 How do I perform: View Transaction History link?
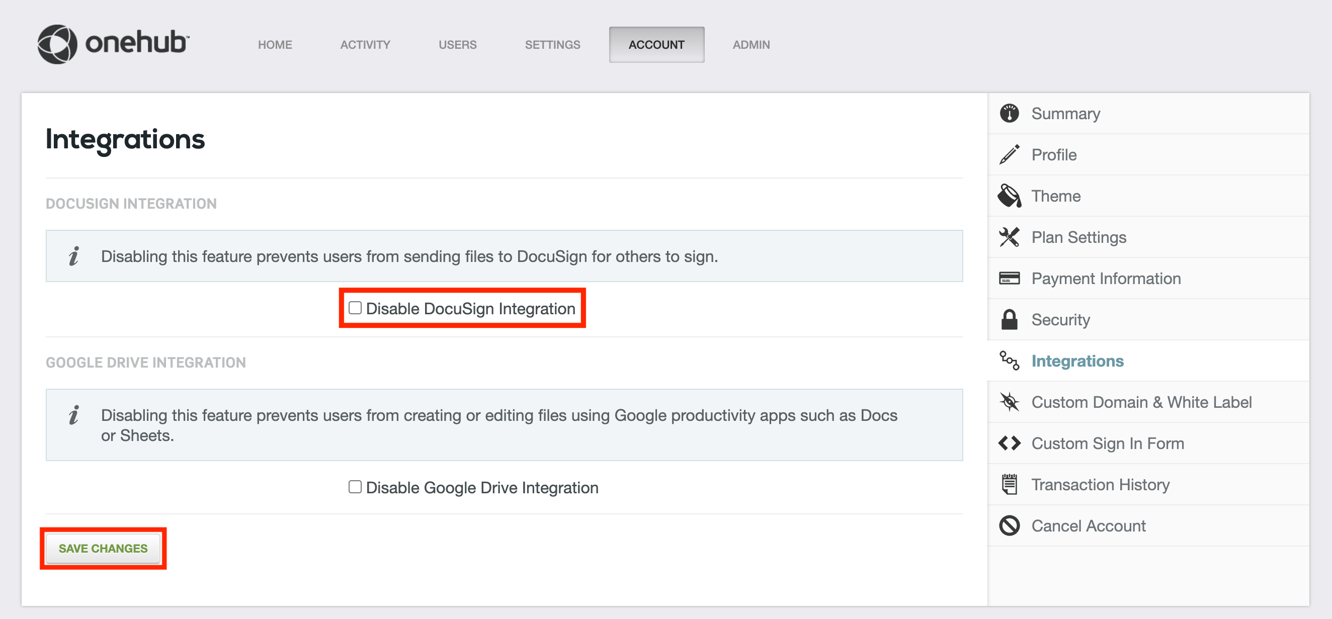point(1100,485)
